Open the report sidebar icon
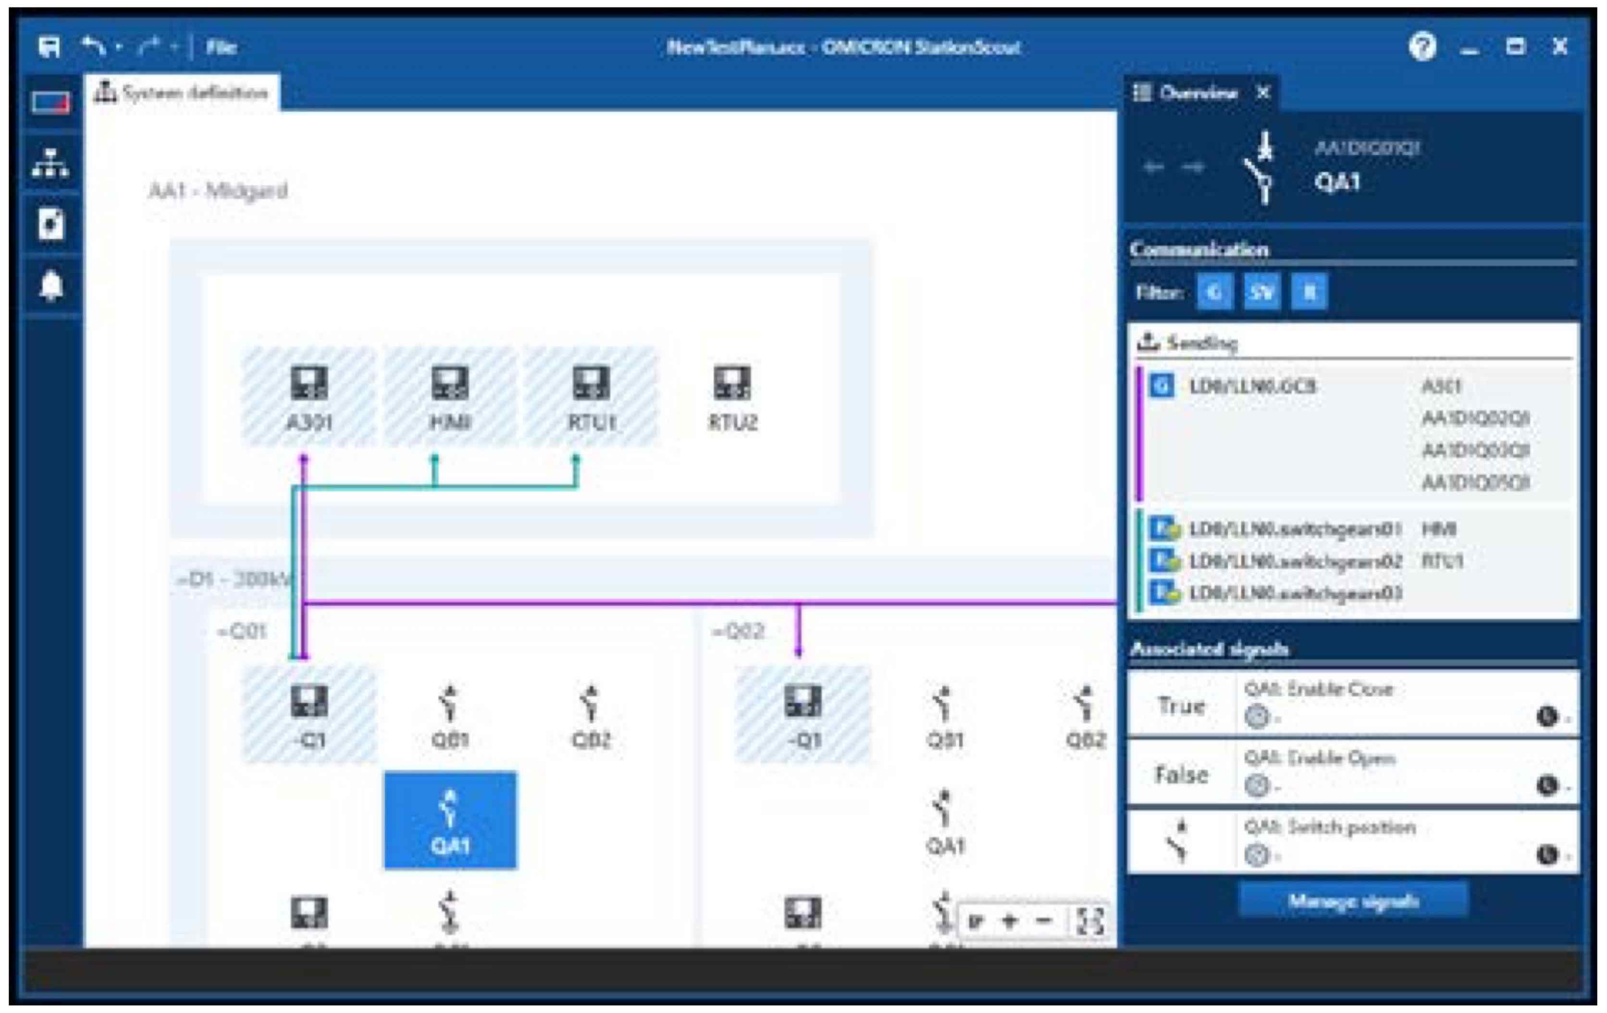This screenshot has height=1013, width=1607. tap(51, 223)
